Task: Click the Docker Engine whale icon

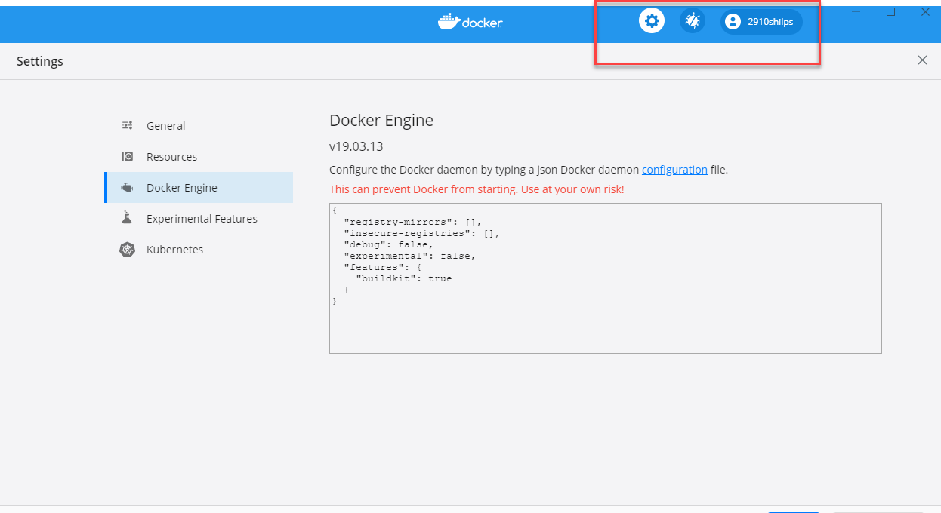Action: [x=128, y=188]
